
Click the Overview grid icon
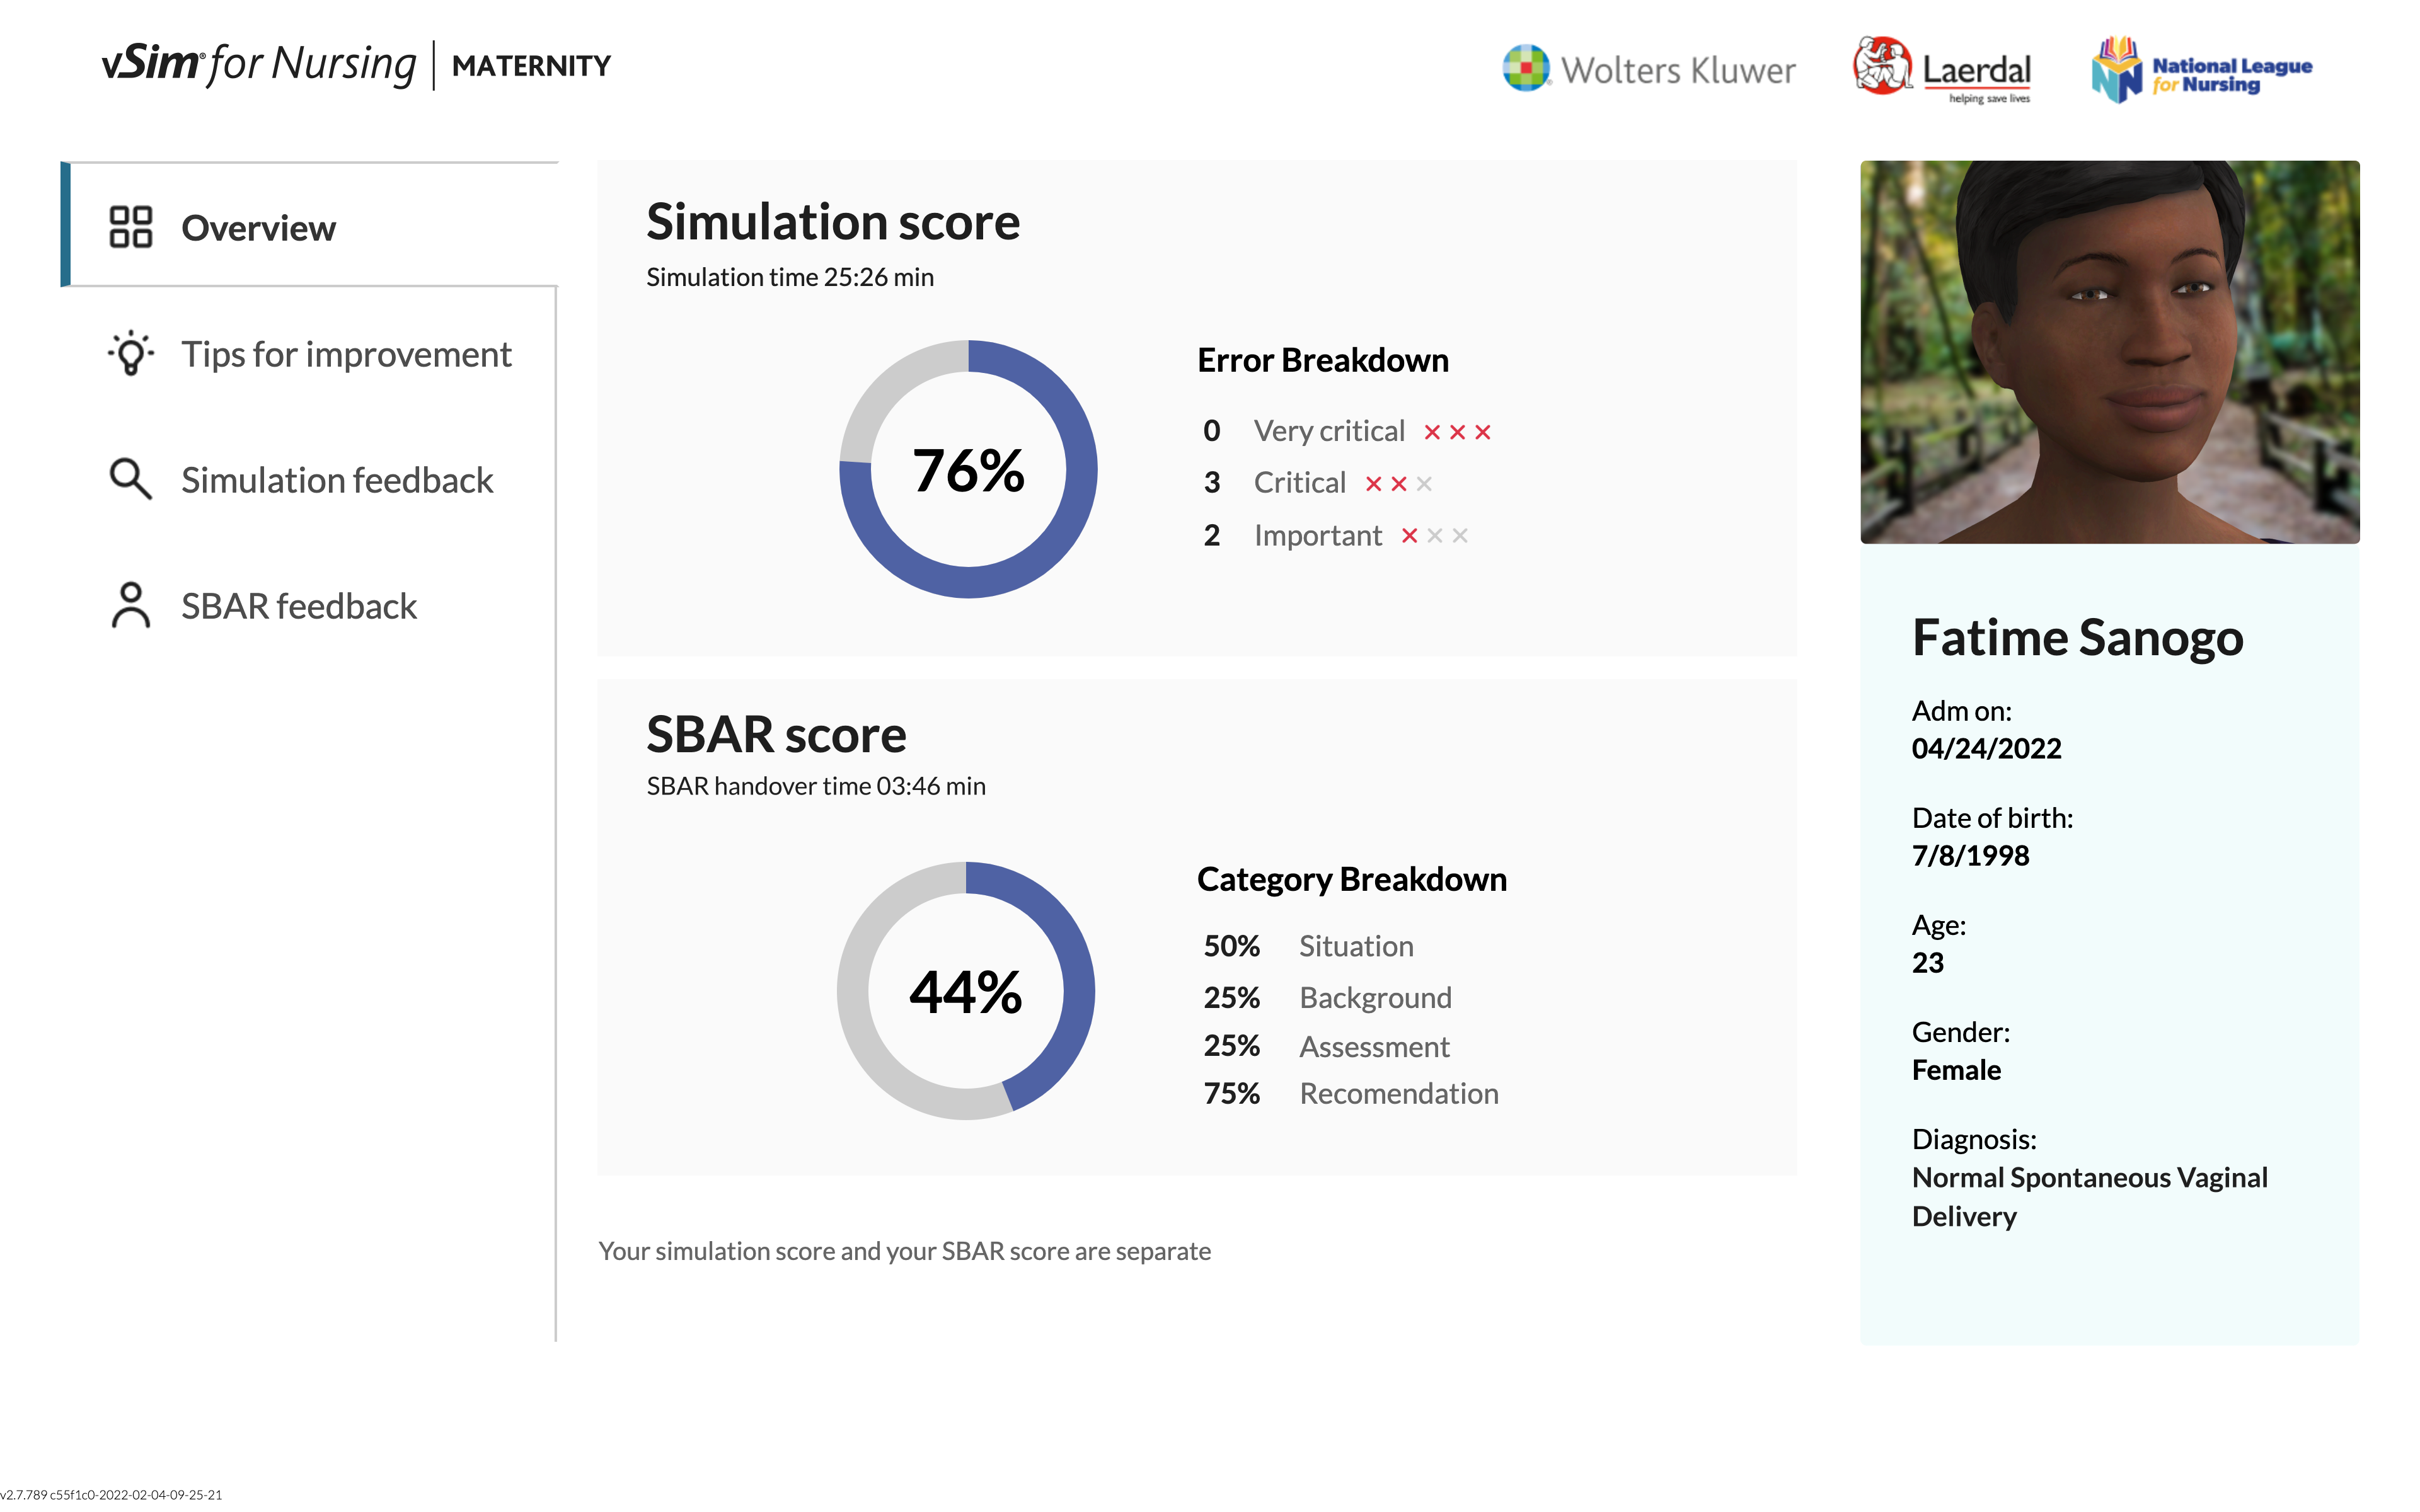[130, 227]
